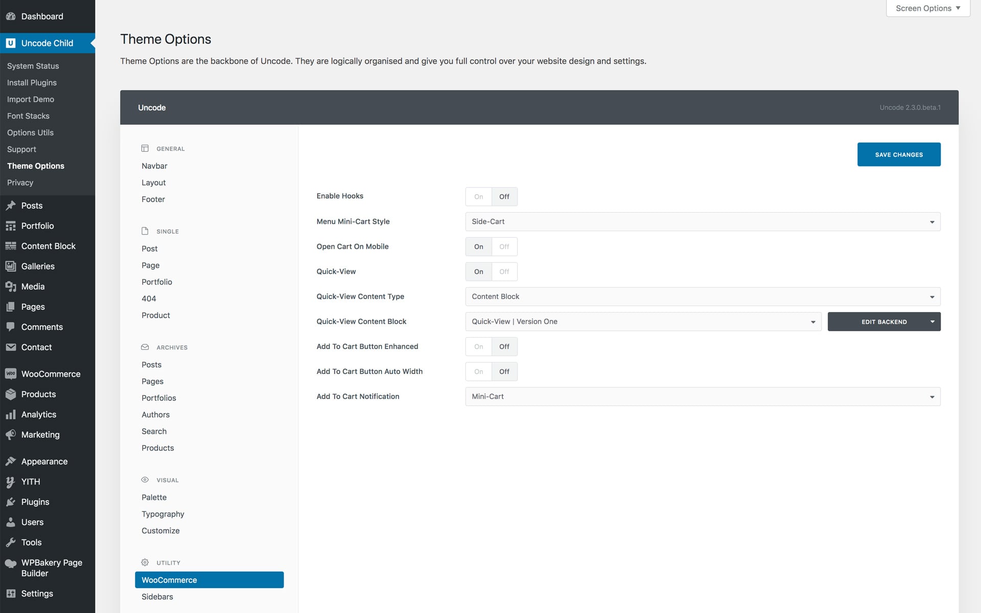Click Sidebars in Utility section
Screen dimensions: 981x613
[157, 596]
